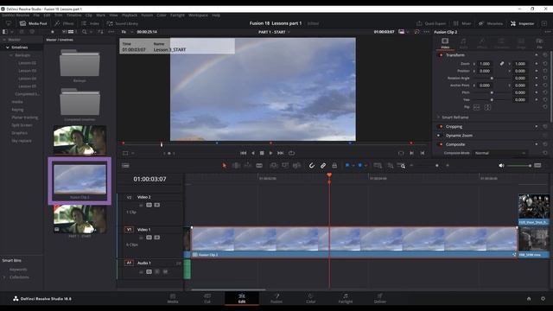
Task: Jump to first frame of timeline
Action: click(x=243, y=153)
